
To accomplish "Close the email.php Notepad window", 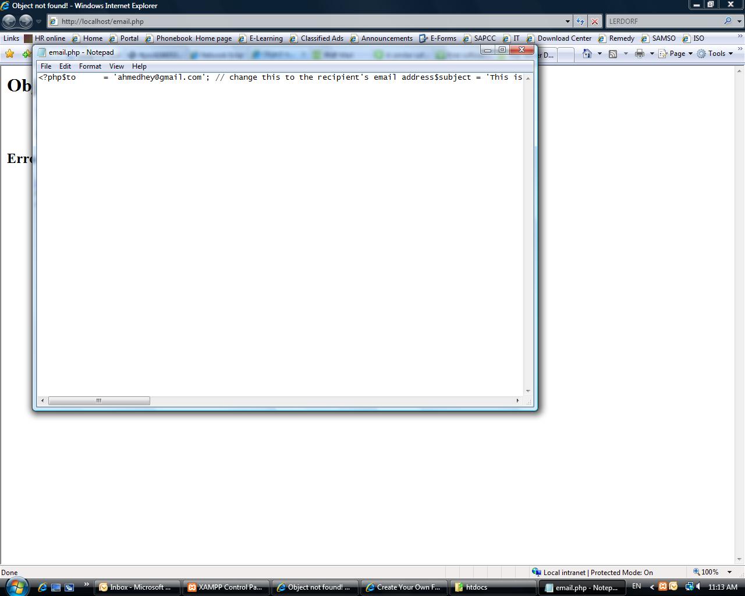I will click(x=522, y=50).
